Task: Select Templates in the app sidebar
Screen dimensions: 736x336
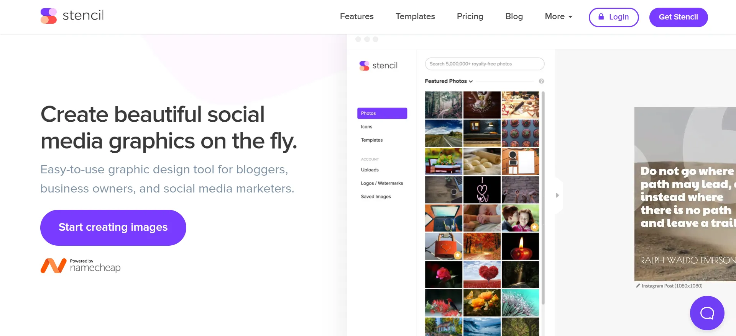Action: tap(372, 140)
